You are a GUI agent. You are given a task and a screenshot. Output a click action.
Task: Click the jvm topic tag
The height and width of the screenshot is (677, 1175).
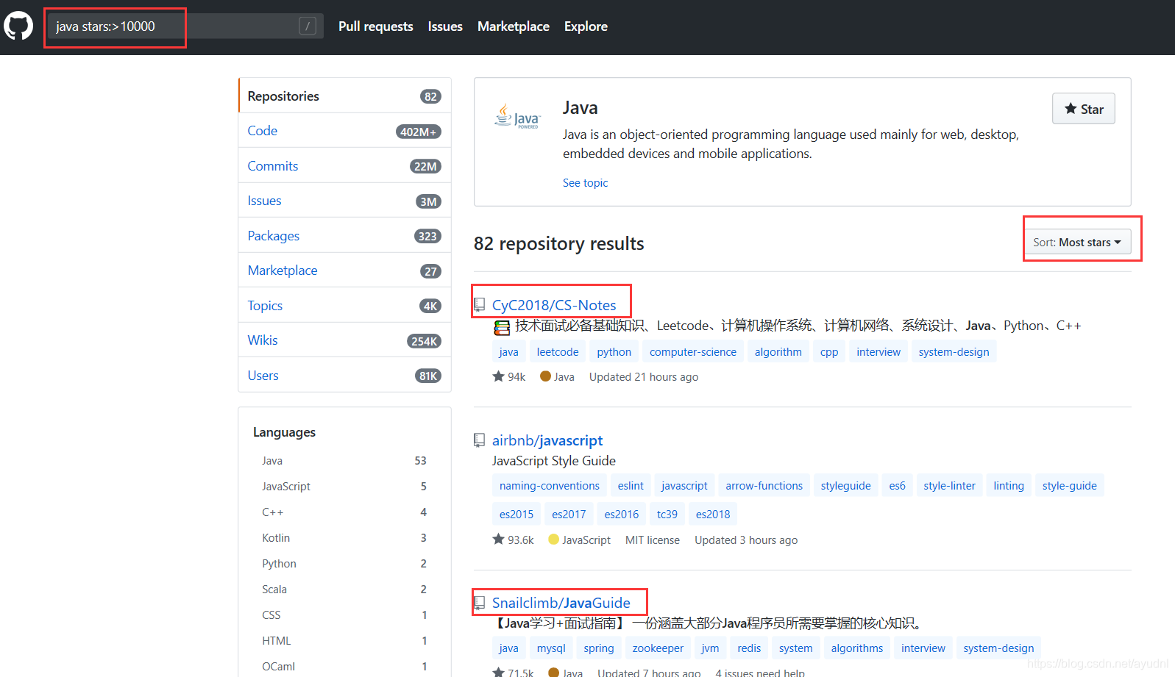(x=710, y=648)
